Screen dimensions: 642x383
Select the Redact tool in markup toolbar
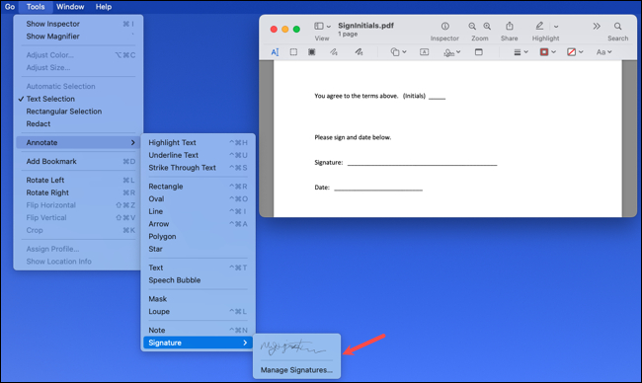point(312,52)
